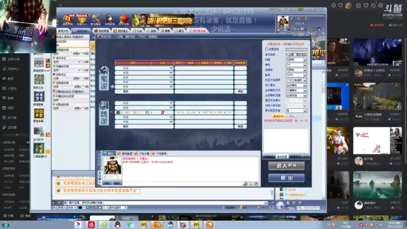Open the blue-white video player taskbar icon
Screen dimensions: 407x229
click(78, 225)
